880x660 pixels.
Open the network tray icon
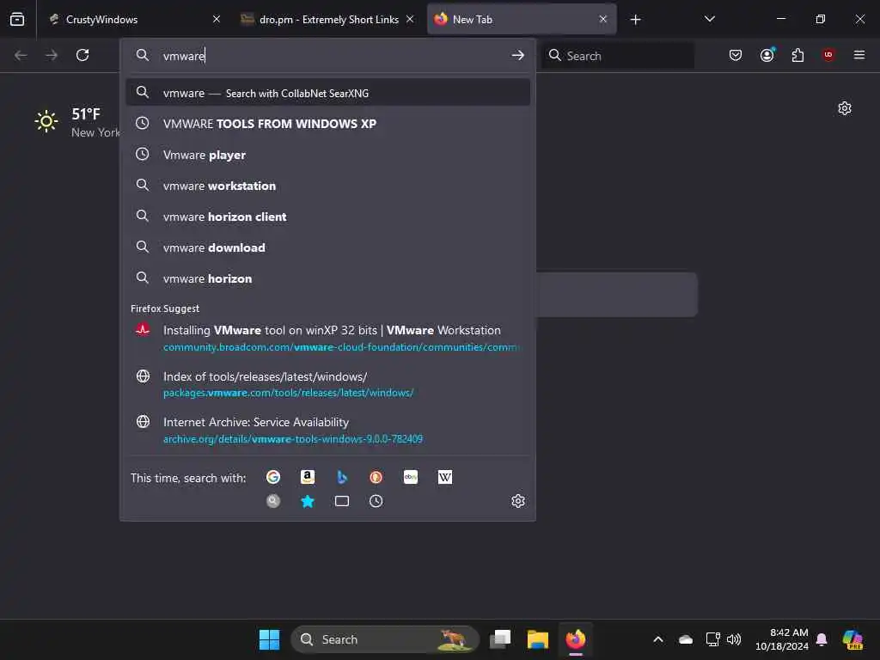712,639
